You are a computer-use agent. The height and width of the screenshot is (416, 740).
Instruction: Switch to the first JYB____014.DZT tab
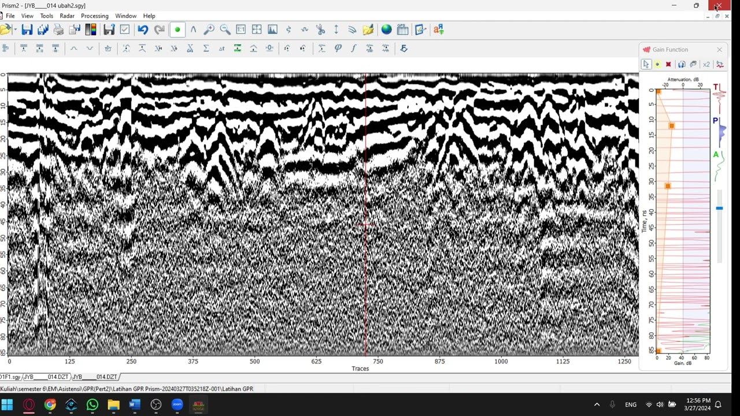click(46, 377)
